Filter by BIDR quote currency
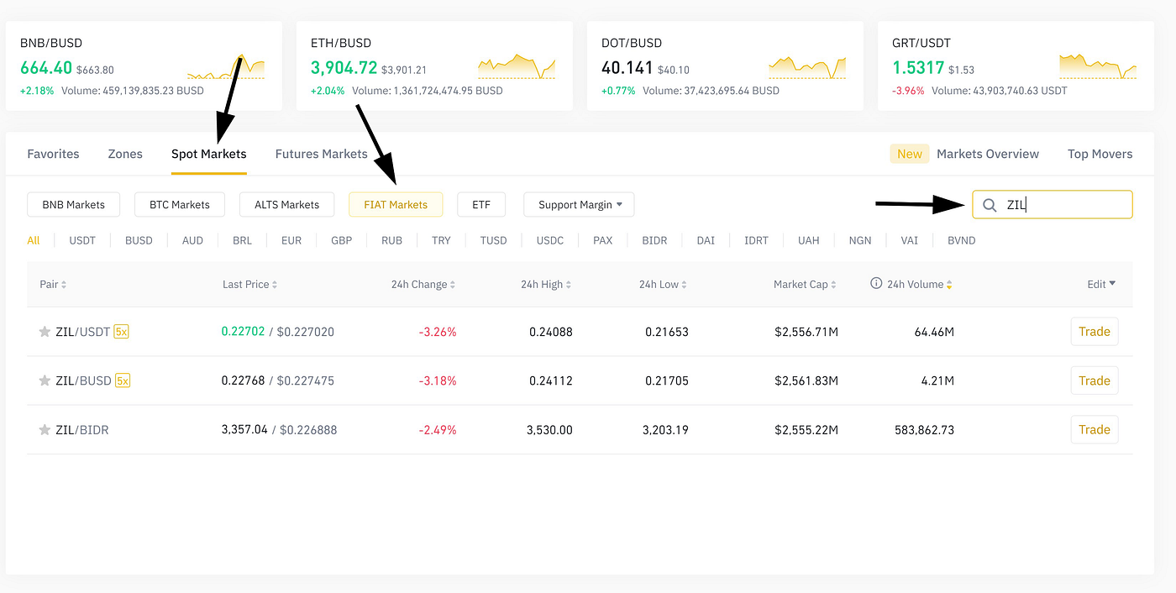1176x593 pixels. tap(654, 240)
